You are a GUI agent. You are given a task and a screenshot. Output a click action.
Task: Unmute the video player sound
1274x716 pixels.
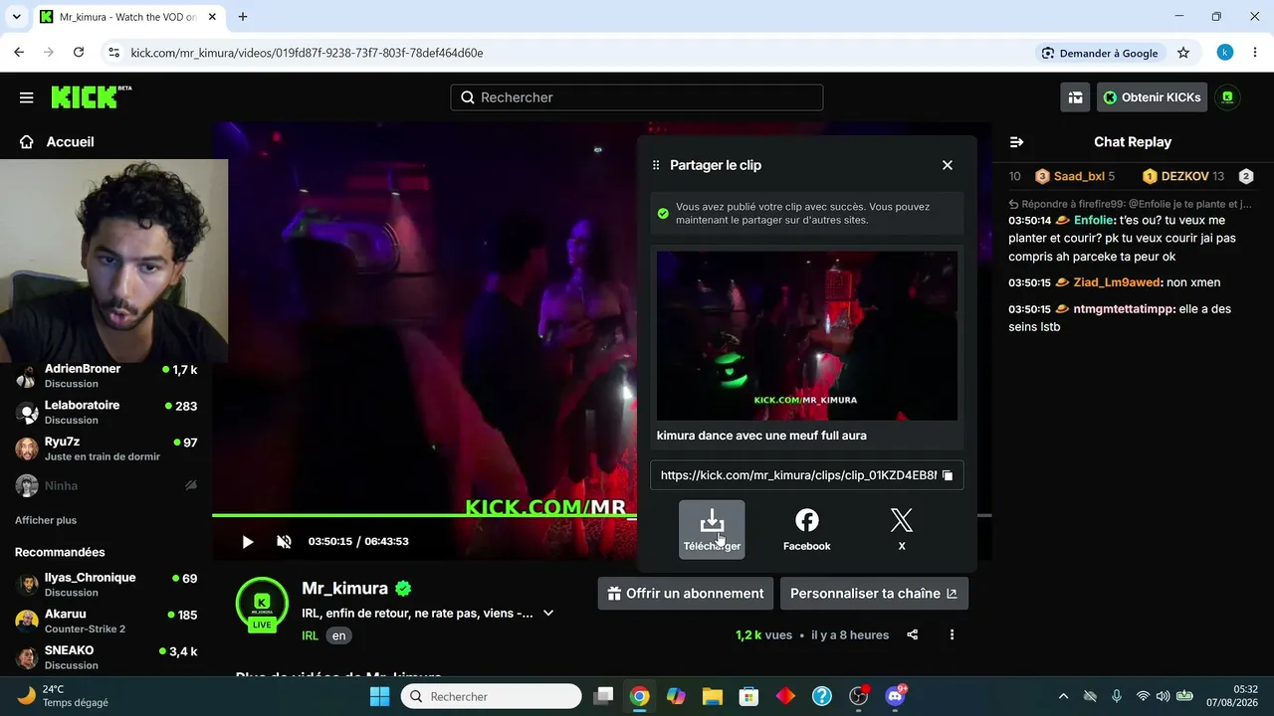(x=284, y=542)
